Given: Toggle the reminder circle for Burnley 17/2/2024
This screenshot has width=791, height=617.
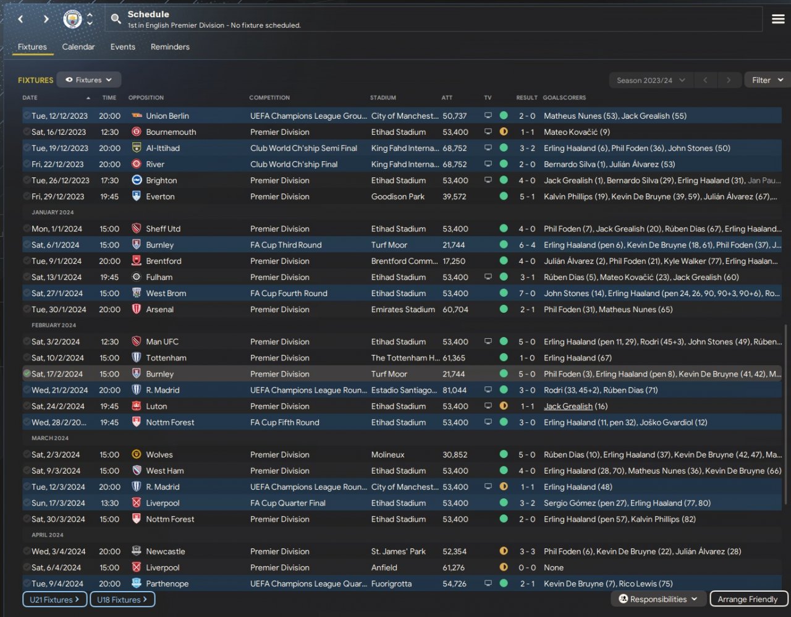Looking at the screenshot, I should click(27, 374).
